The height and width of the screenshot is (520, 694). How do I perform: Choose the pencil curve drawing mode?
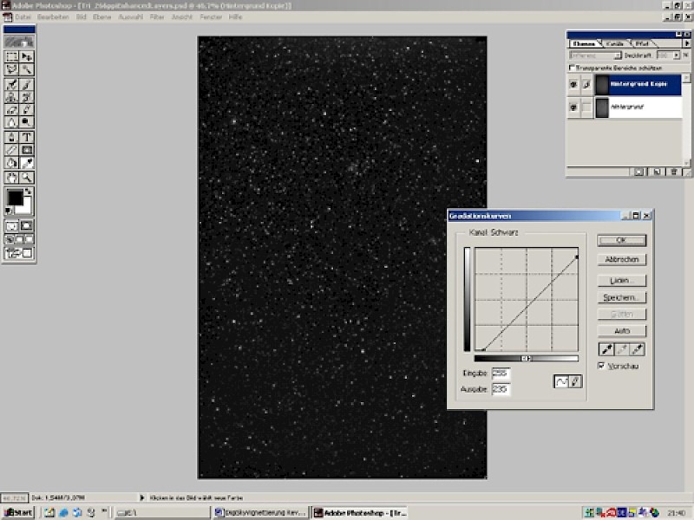tap(575, 381)
